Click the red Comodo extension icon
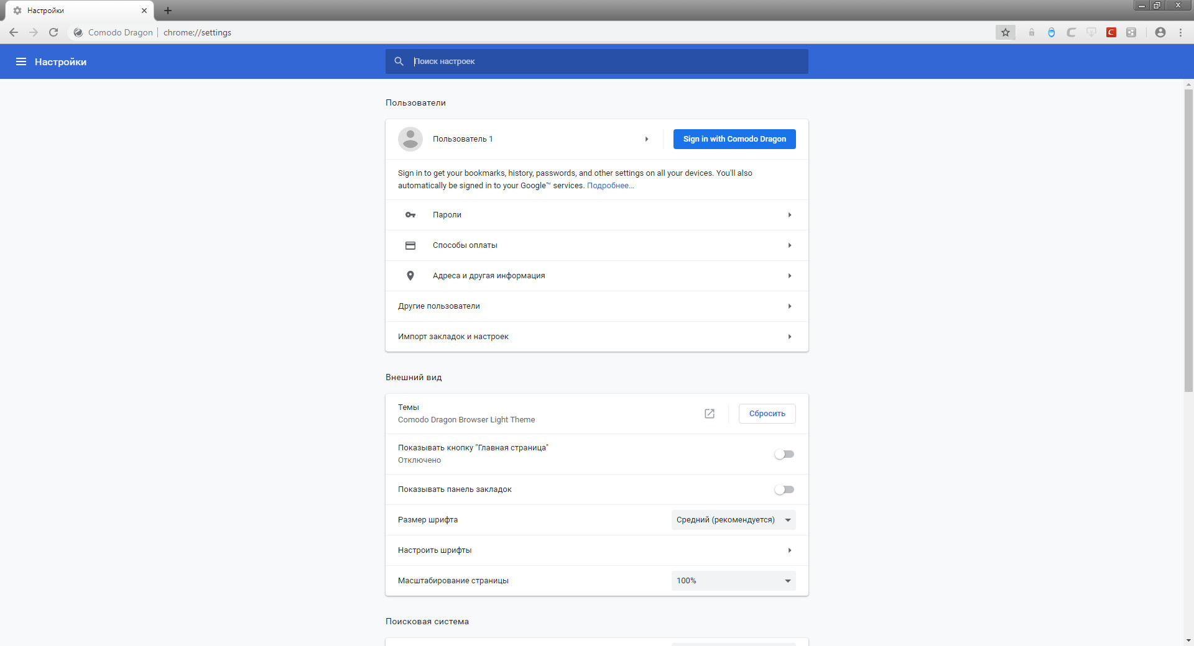1194x646 pixels. [1111, 32]
